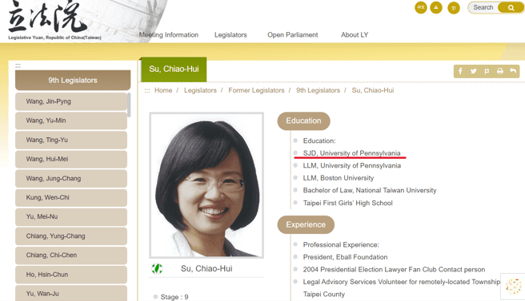Open Wang, Jin-Pyng profile

coord(71,101)
